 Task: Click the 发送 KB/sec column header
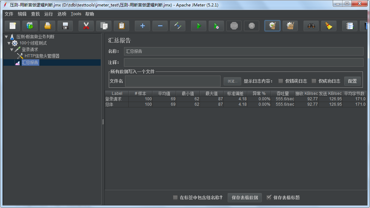click(330, 93)
